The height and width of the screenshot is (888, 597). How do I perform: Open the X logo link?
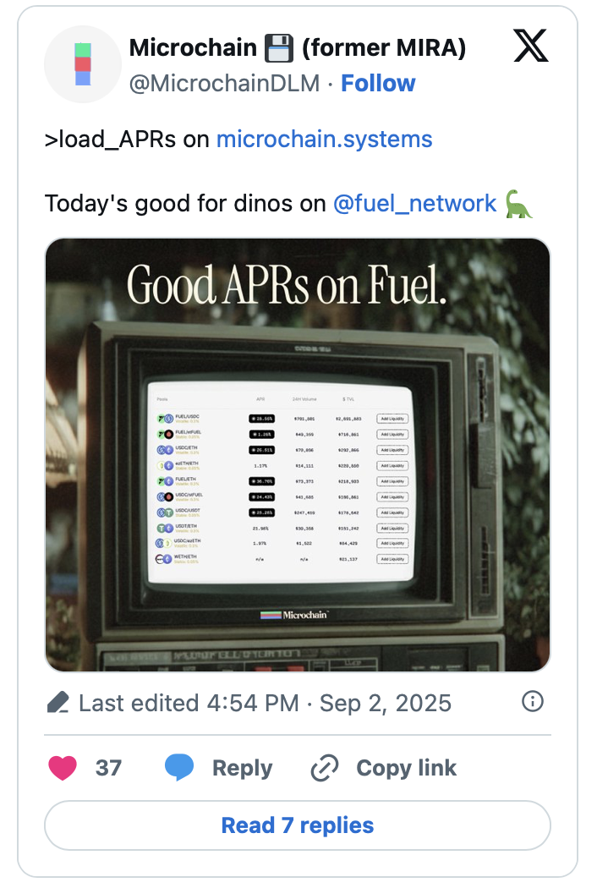click(x=531, y=45)
